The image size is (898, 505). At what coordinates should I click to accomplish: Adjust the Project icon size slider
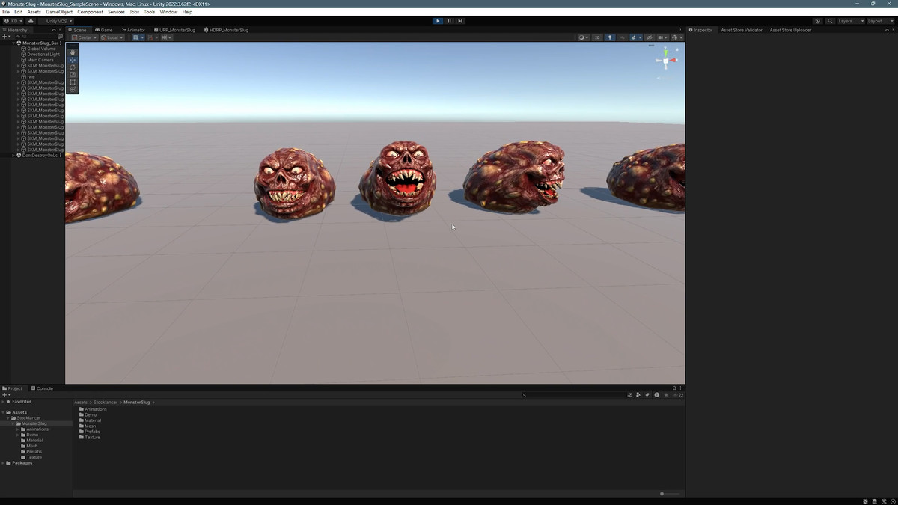pos(670,494)
